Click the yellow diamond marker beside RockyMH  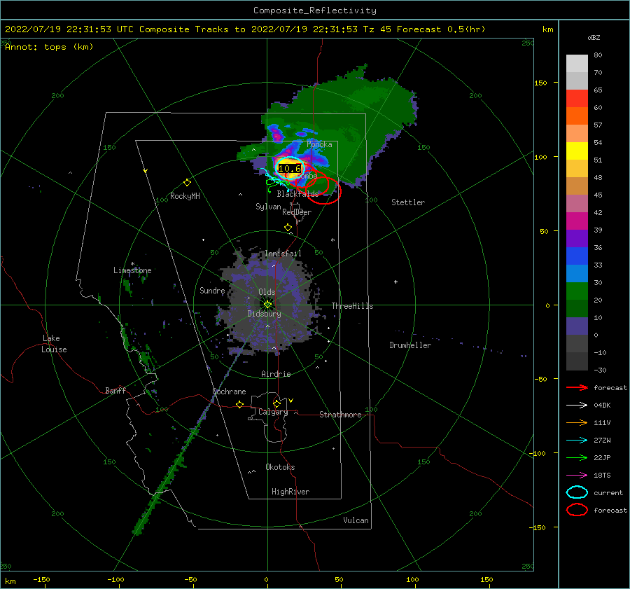point(187,183)
